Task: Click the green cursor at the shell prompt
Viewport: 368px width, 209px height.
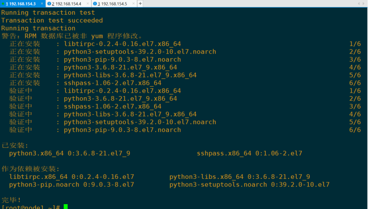Action: (66, 207)
